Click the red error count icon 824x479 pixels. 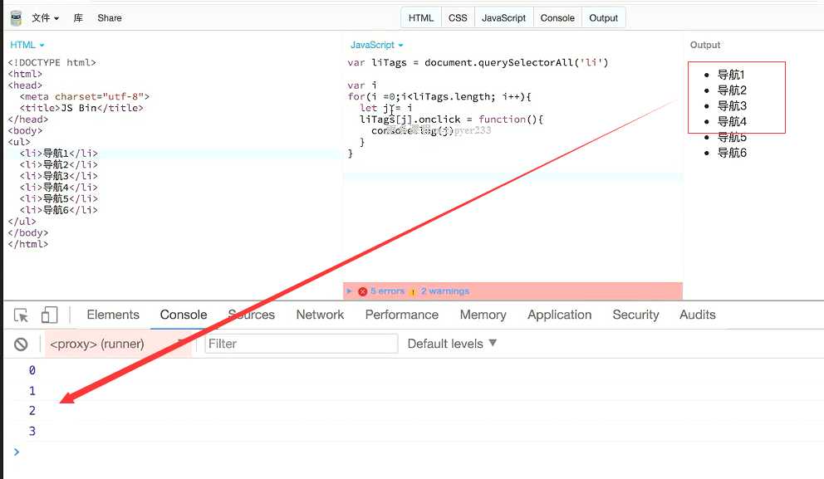(363, 291)
